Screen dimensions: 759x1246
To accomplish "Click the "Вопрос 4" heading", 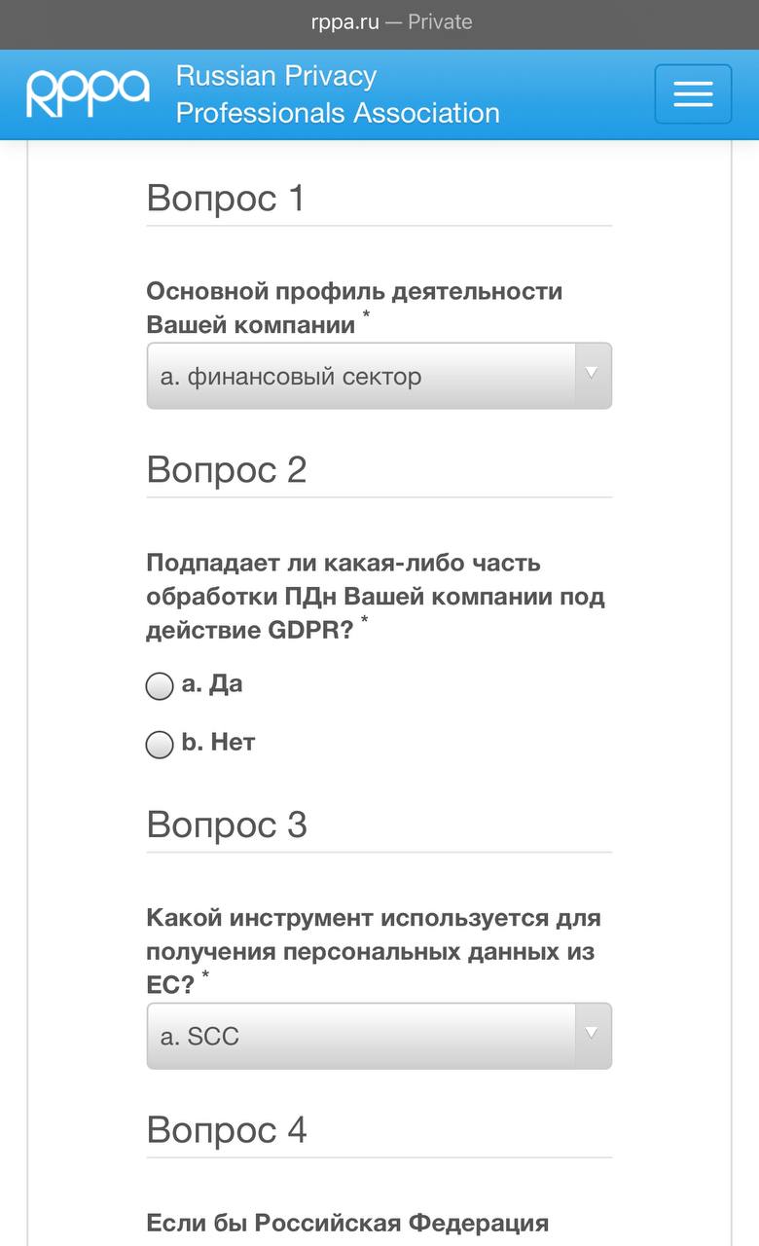I will pyautogui.click(x=227, y=1130).
